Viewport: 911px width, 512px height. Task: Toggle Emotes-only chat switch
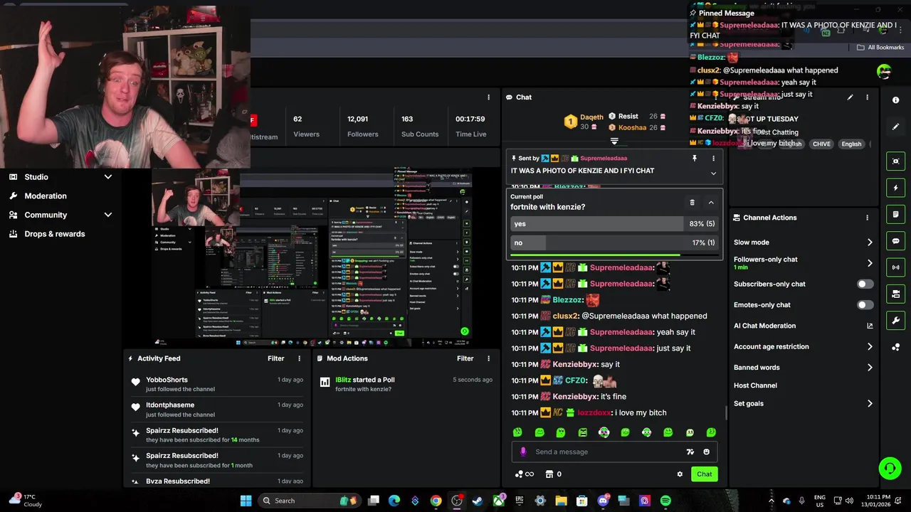click(x=865, y=305)
